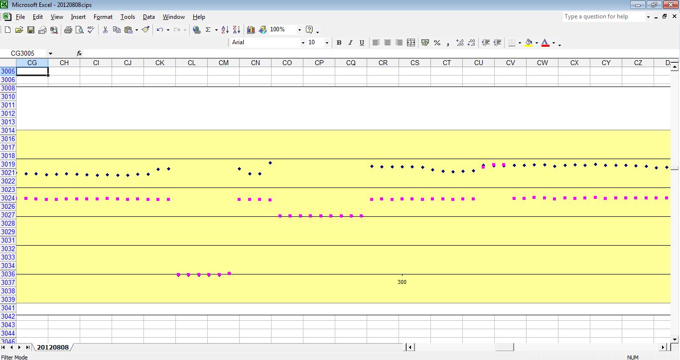The image size is (680, 360).
Task: Click the yellow Fill Color bucket
Action: tap(529, 43)
